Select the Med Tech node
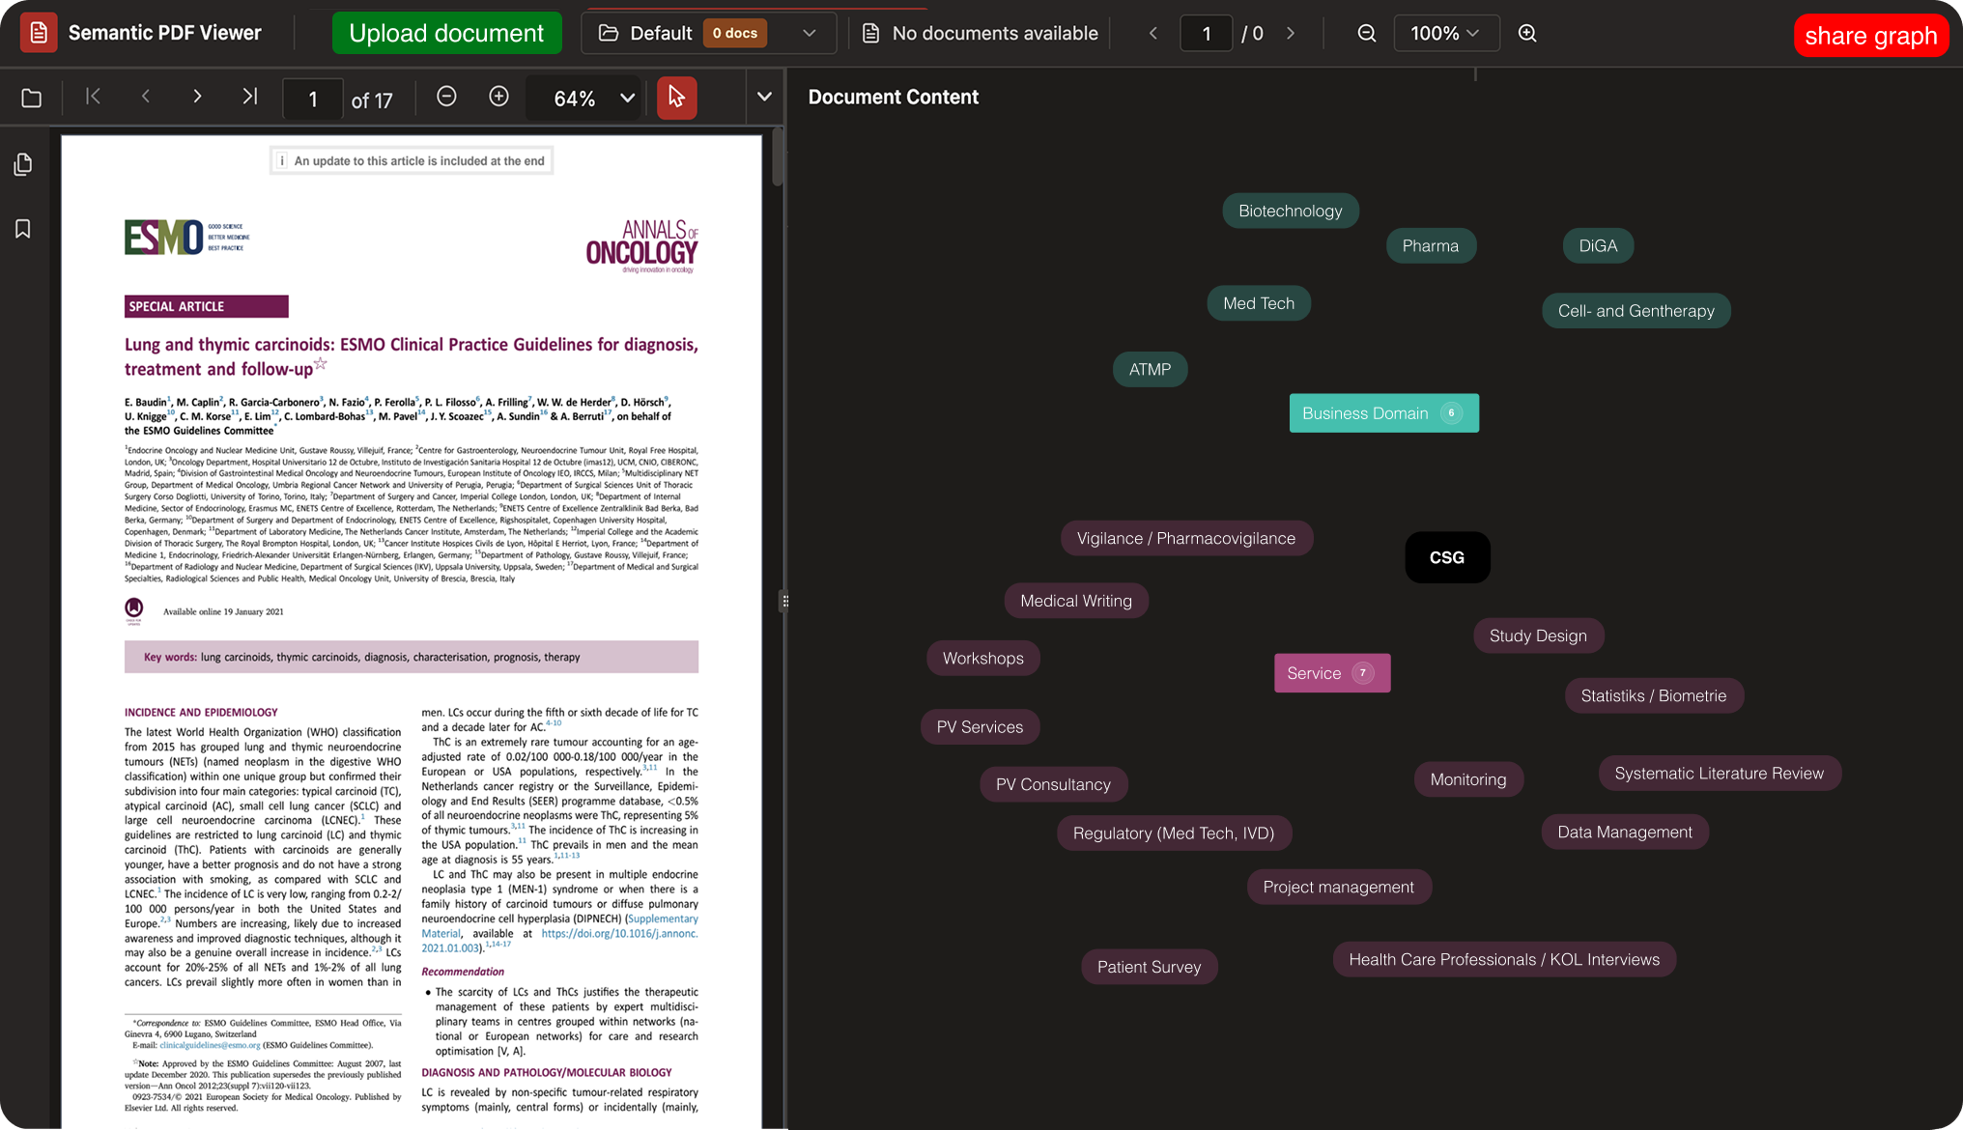The image size is (1963, 1130). [1258, 303]
